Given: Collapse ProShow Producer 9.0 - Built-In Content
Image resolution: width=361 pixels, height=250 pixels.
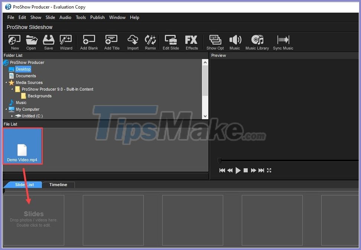Looking at the screenshot, I should (x=12, y=89).
